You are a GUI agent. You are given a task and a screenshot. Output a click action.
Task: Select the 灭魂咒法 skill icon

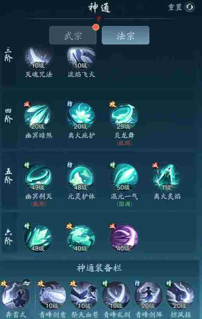(39, 58)
